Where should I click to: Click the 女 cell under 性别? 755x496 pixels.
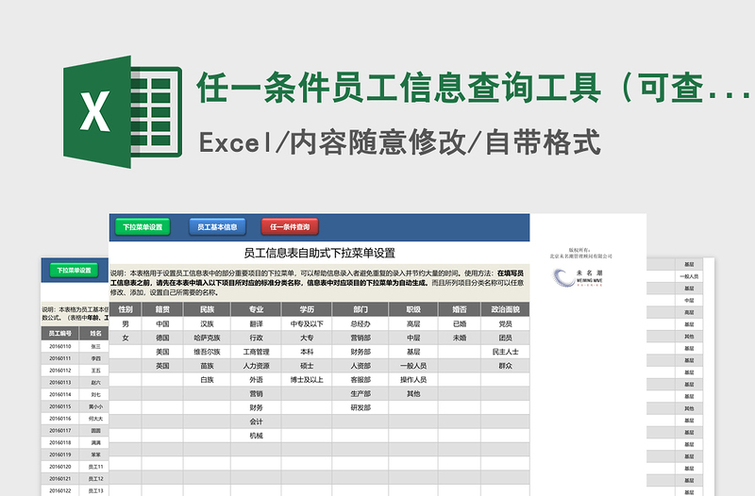pyautogui.click(x=126, y=338)
